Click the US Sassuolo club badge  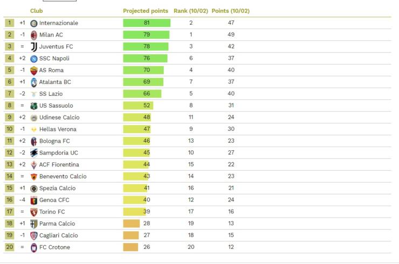34,106
